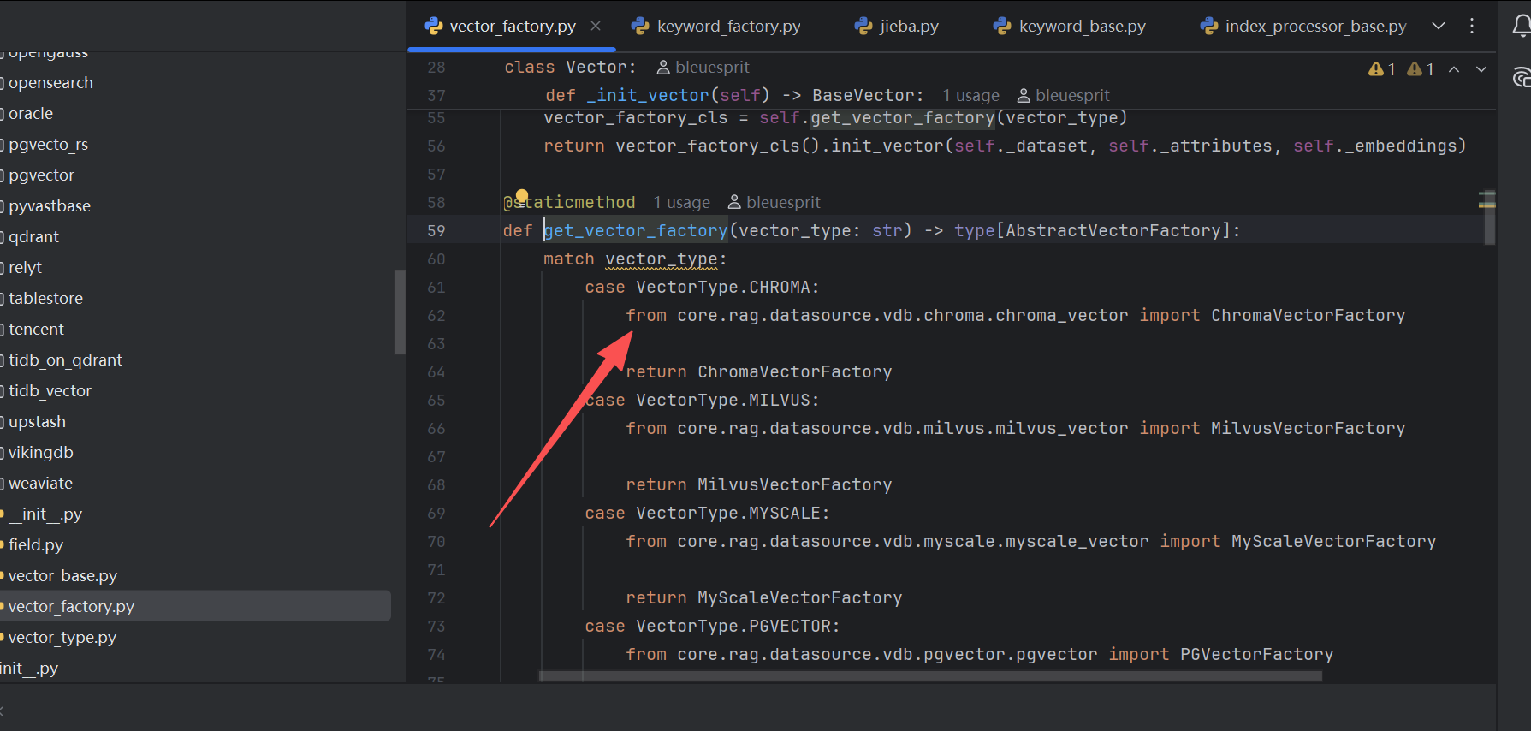Click the first warning indicator icon
The image size is (1531, 731).
click(x=1375, y=69)
